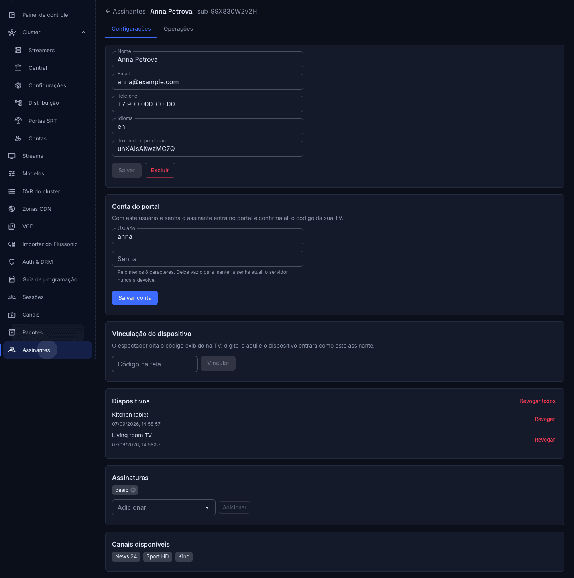Open the Auth & DRM shield icon

[12, 262]
